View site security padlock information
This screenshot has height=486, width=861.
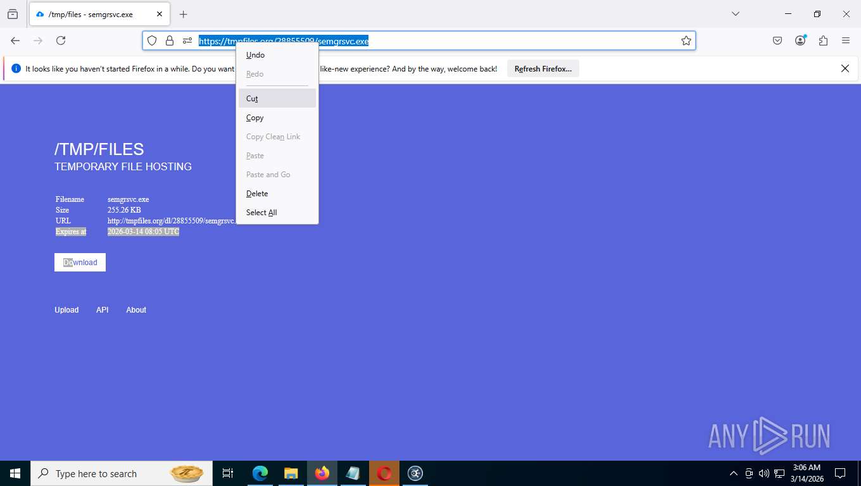click(x=169, y=40)
